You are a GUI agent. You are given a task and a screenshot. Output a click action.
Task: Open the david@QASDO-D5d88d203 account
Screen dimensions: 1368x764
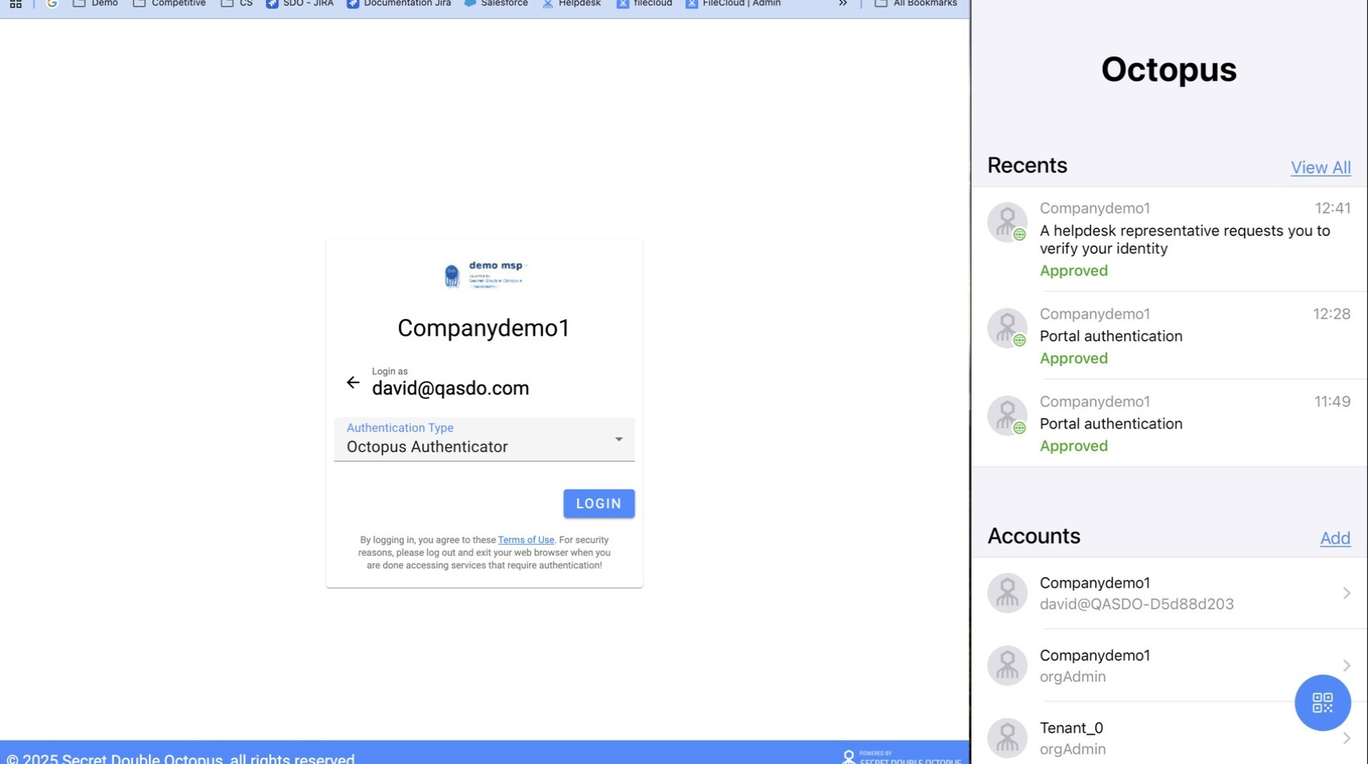[x=1169, y=593]
